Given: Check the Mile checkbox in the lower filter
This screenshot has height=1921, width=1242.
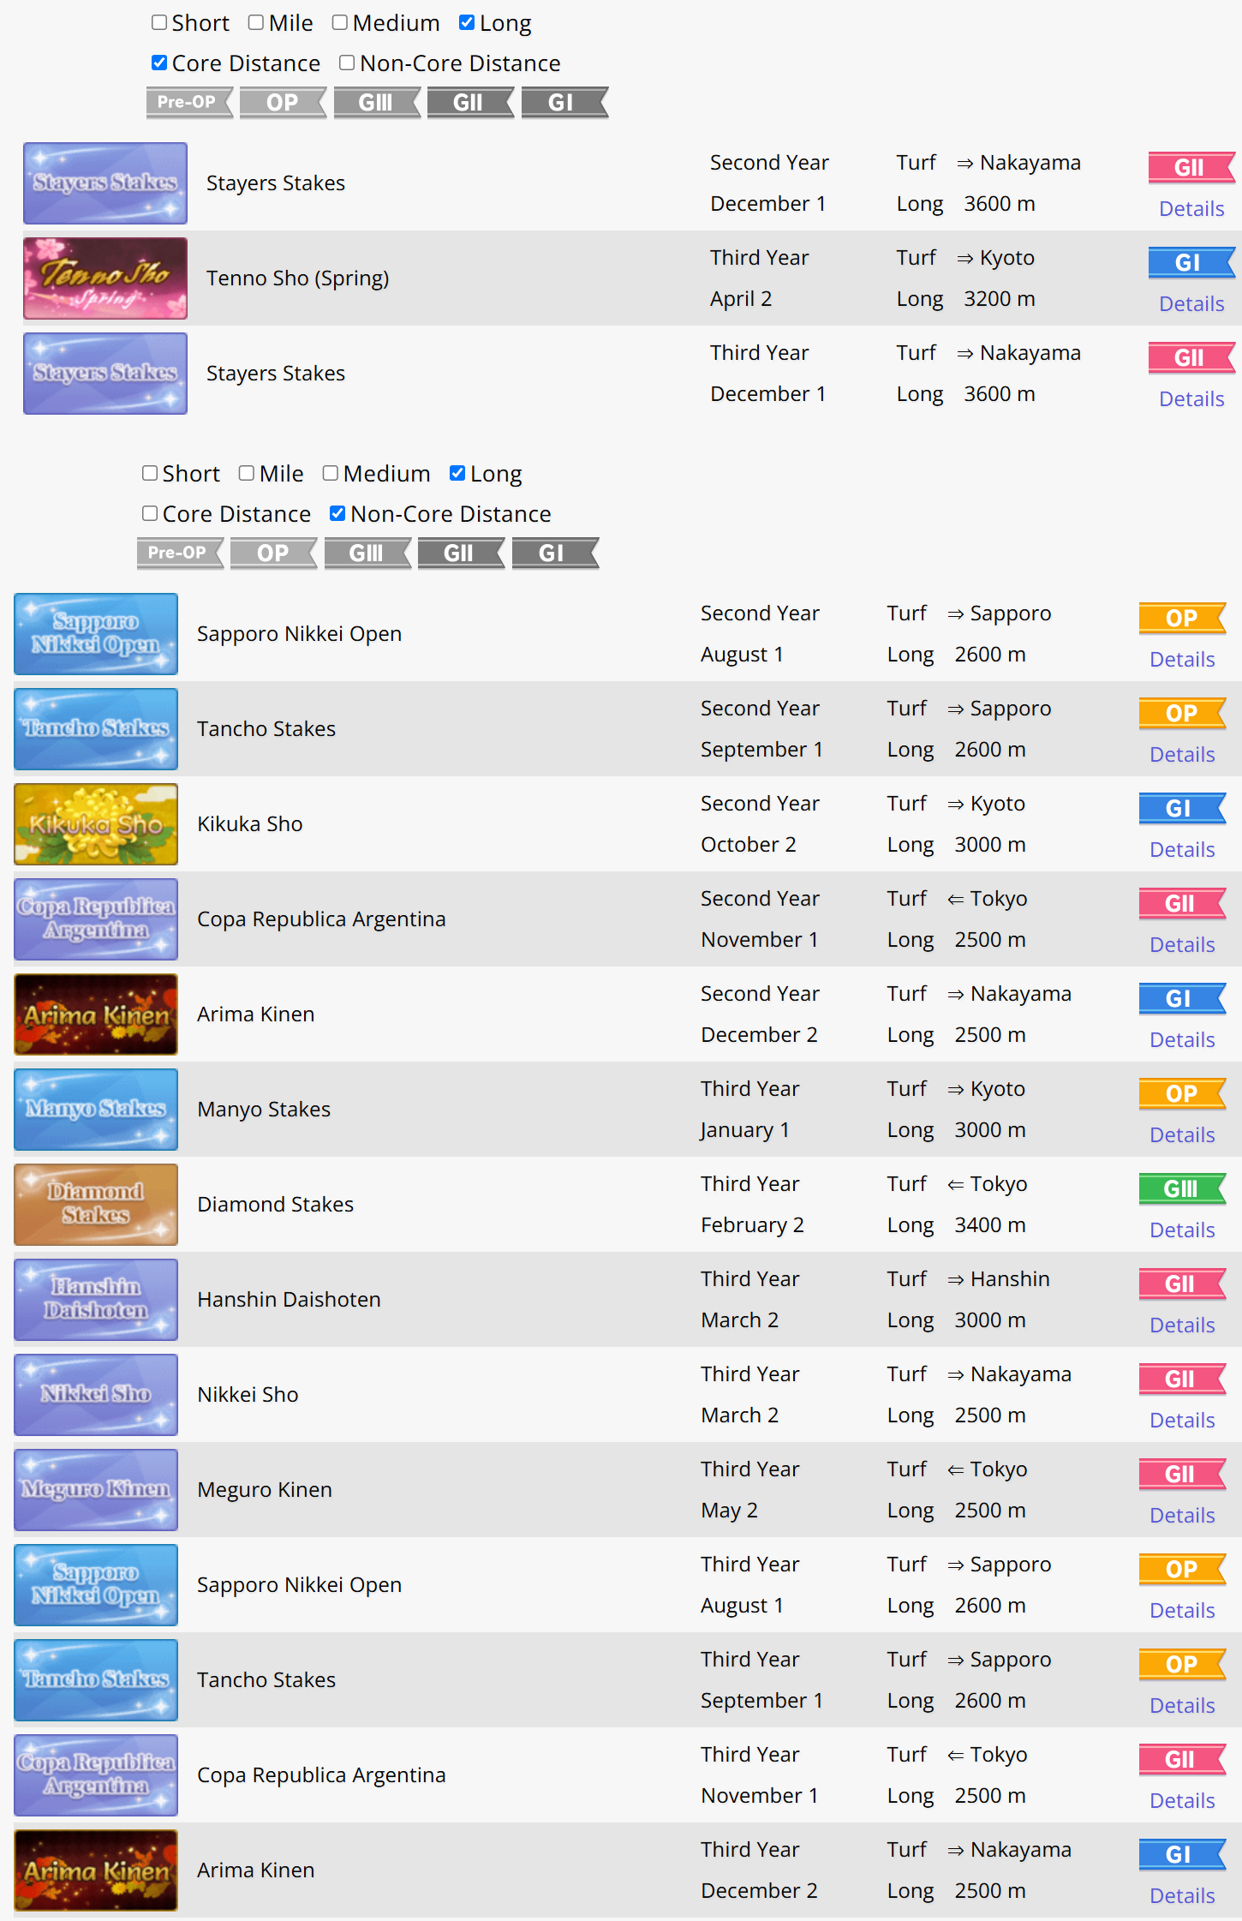Looking at the screenshot, I should click(x=247, y=473).
